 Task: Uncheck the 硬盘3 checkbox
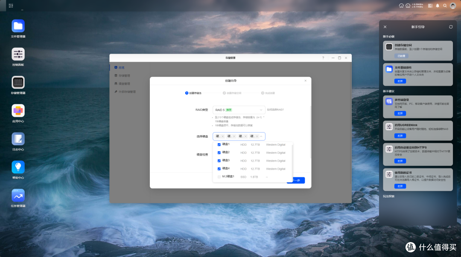(219, 161)
